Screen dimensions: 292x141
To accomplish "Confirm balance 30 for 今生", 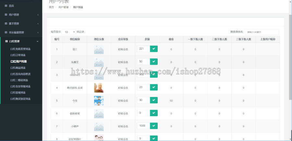I will [x=154, y=100].
